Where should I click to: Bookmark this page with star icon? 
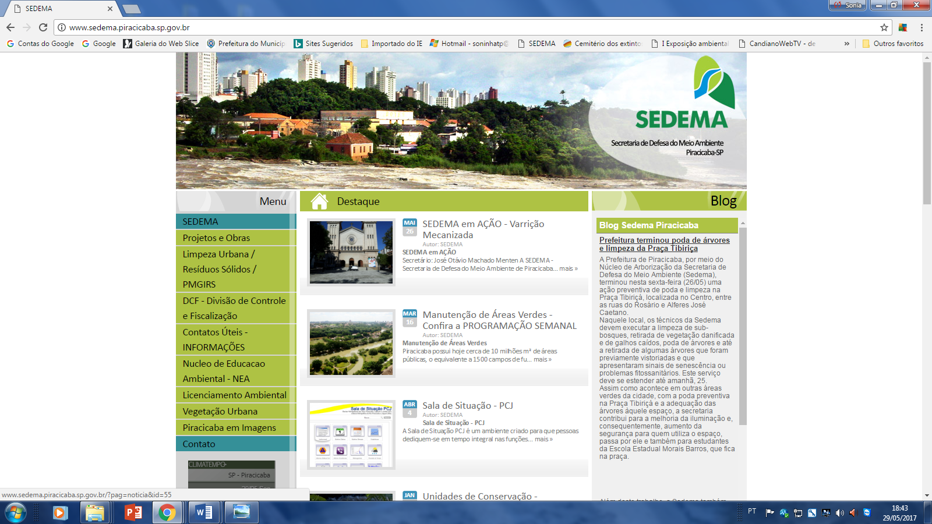click(x=884, y=27)
